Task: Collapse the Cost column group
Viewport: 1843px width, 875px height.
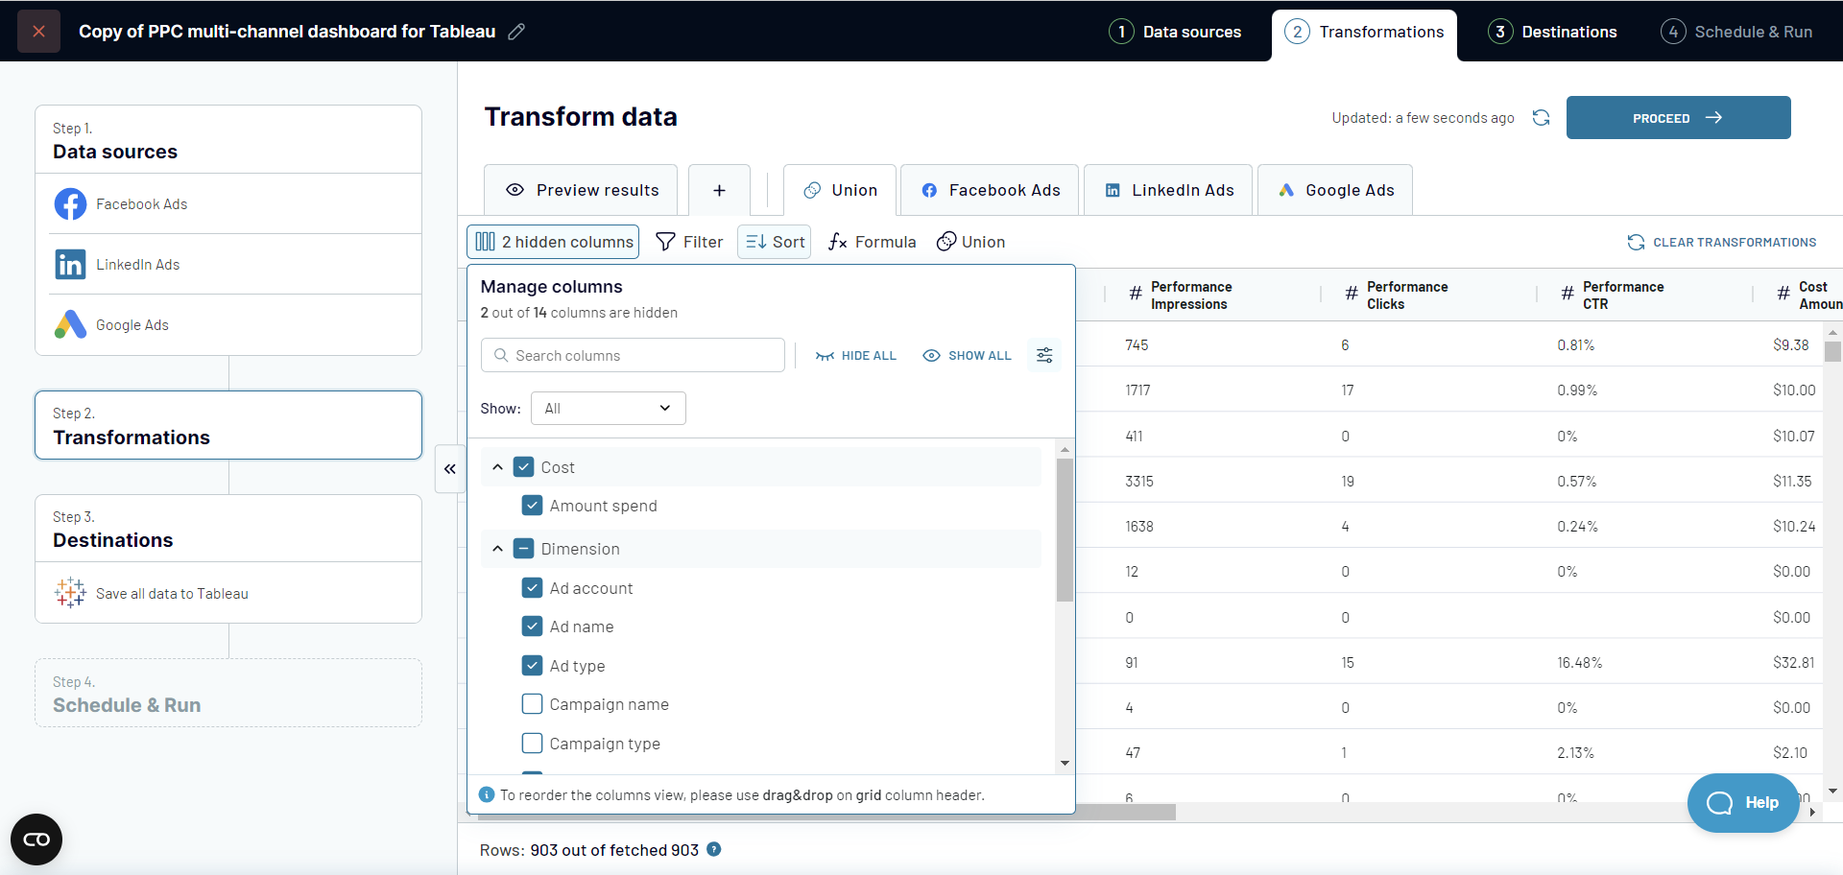Action: pyautogui.click(x=497, y=467)
